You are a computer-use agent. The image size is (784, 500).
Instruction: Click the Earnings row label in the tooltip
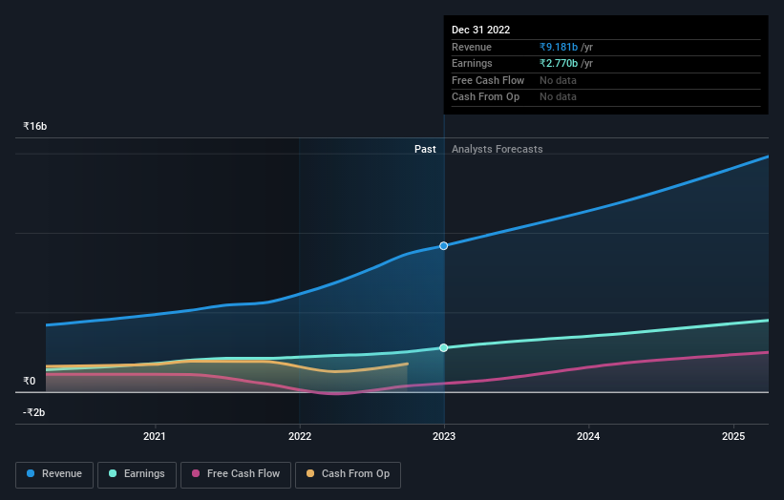click(x=472, y=63)
